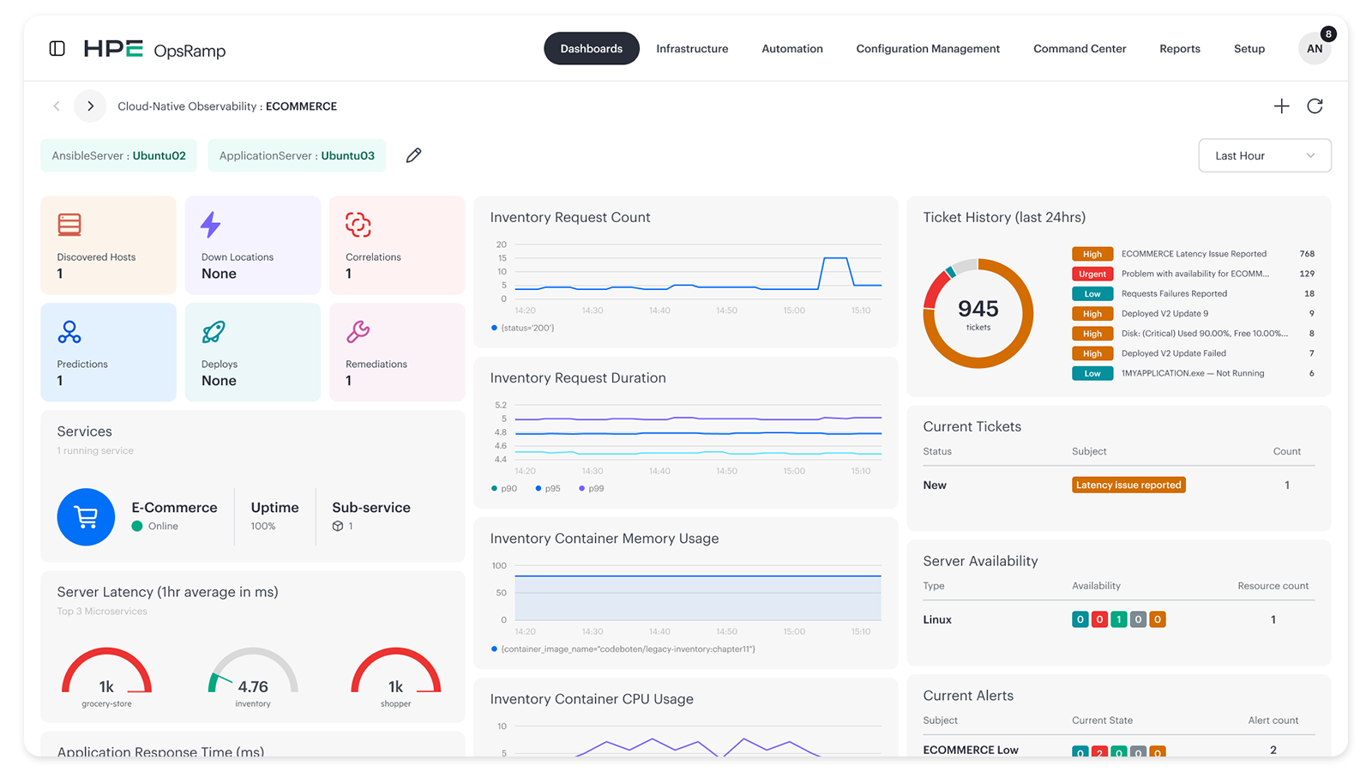Click the HPE OpsRamp logo
This screenshot has height=772, width=1372.
coord(154,50)
